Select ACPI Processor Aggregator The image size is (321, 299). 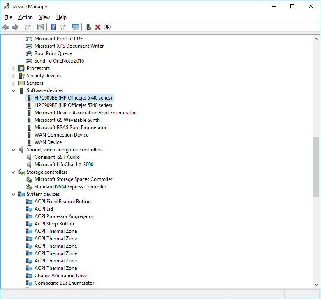click(64, 216)
